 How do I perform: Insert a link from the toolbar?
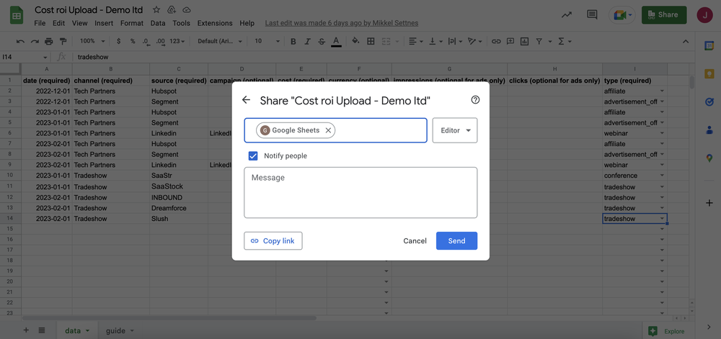pos(496,41)
